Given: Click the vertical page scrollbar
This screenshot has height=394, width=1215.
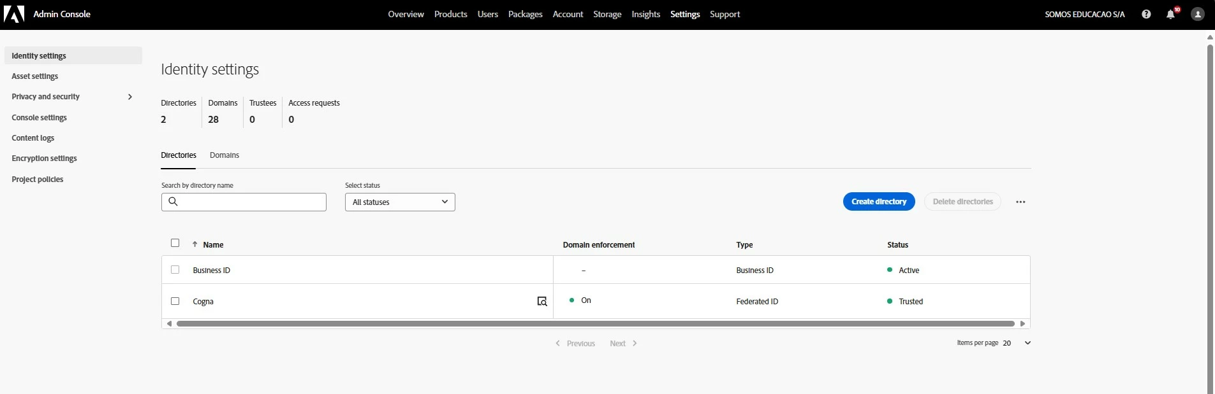Looking at the screenshot, I should tap(1210, 218).
